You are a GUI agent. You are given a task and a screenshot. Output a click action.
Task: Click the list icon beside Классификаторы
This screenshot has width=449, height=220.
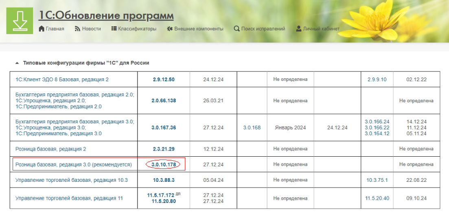pyautogui.click(x=114, y=28)
